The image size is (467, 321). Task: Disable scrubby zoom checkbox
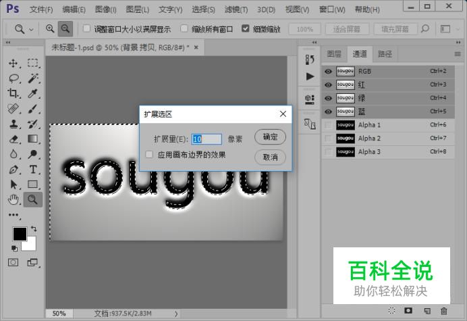coord(246,28)
